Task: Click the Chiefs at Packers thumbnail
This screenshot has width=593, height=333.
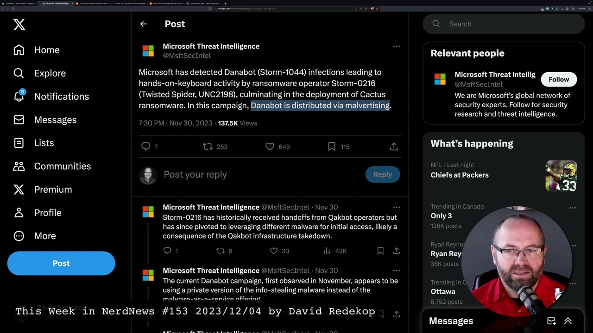Action: [x=561, y=176]
